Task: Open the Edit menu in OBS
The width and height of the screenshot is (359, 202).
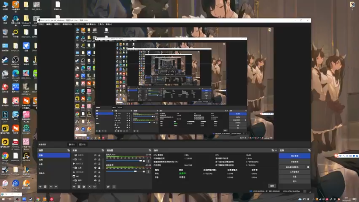Action: tap(49, 24)
